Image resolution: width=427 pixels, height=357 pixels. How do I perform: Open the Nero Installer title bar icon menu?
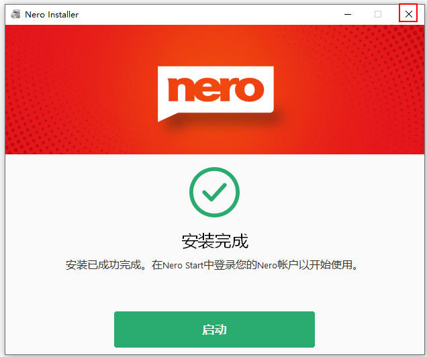[15, 14]
